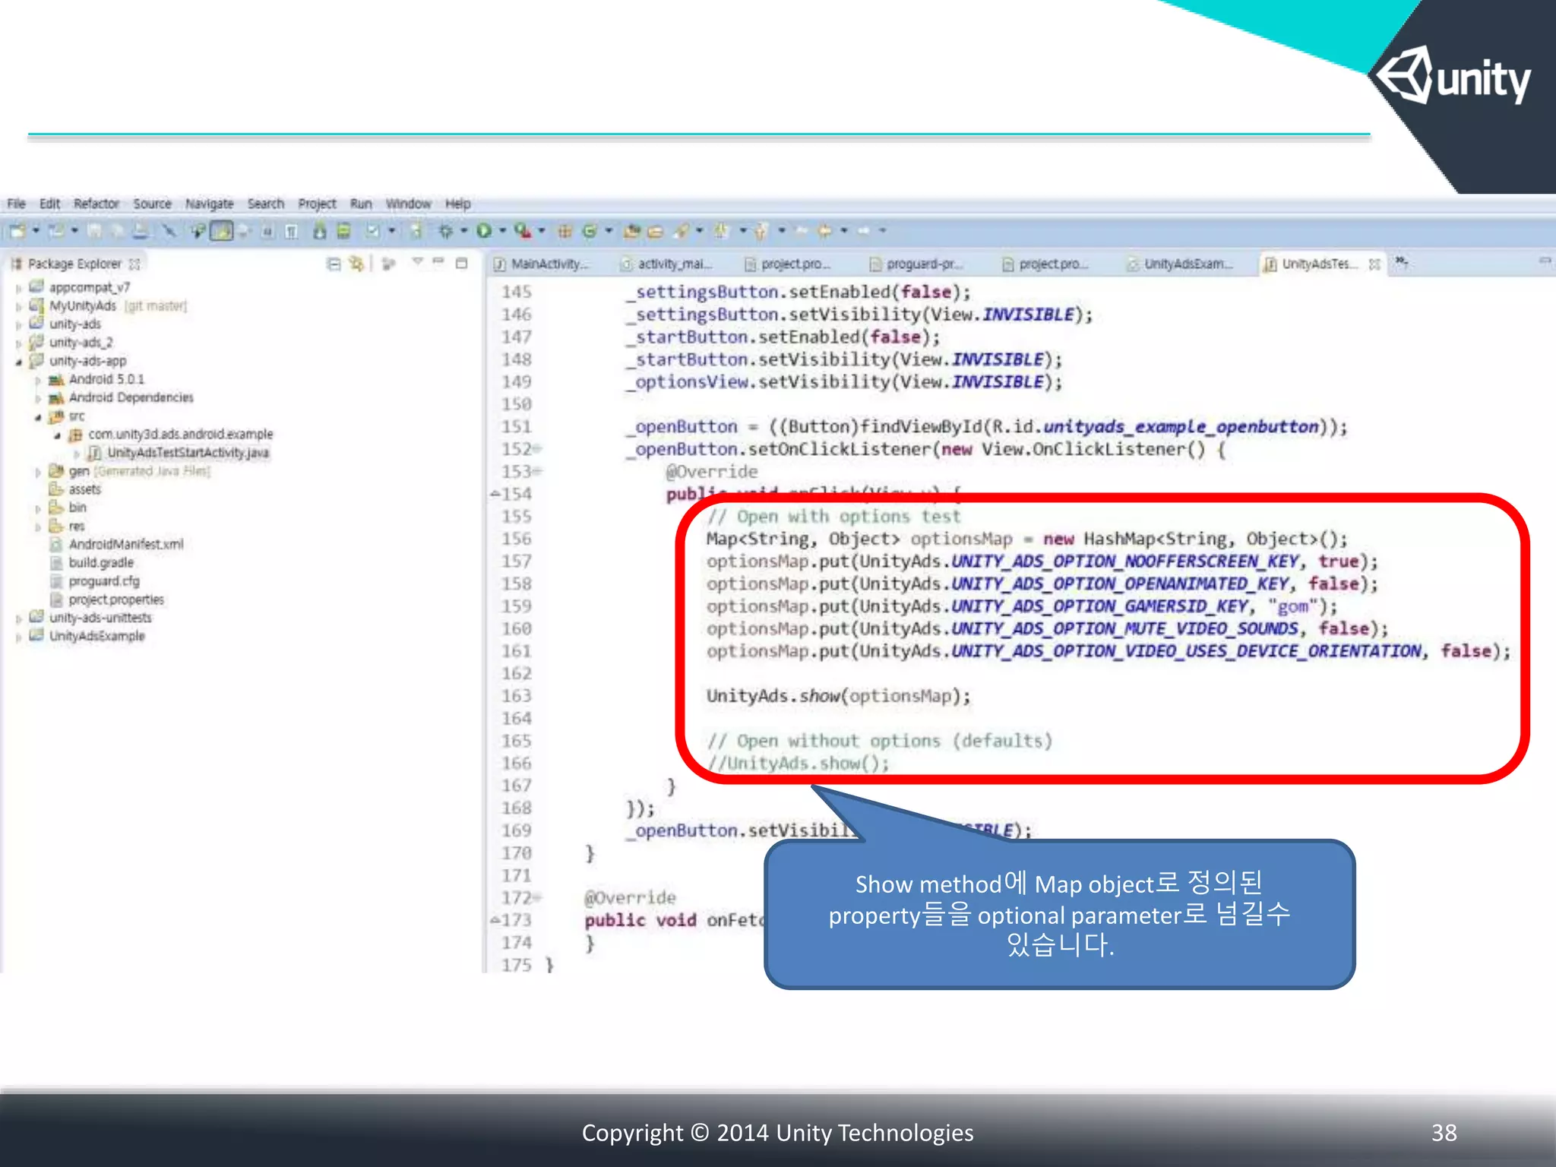Click the override marker on line 173
The image size is (1556, 1167).
[495, 920]
